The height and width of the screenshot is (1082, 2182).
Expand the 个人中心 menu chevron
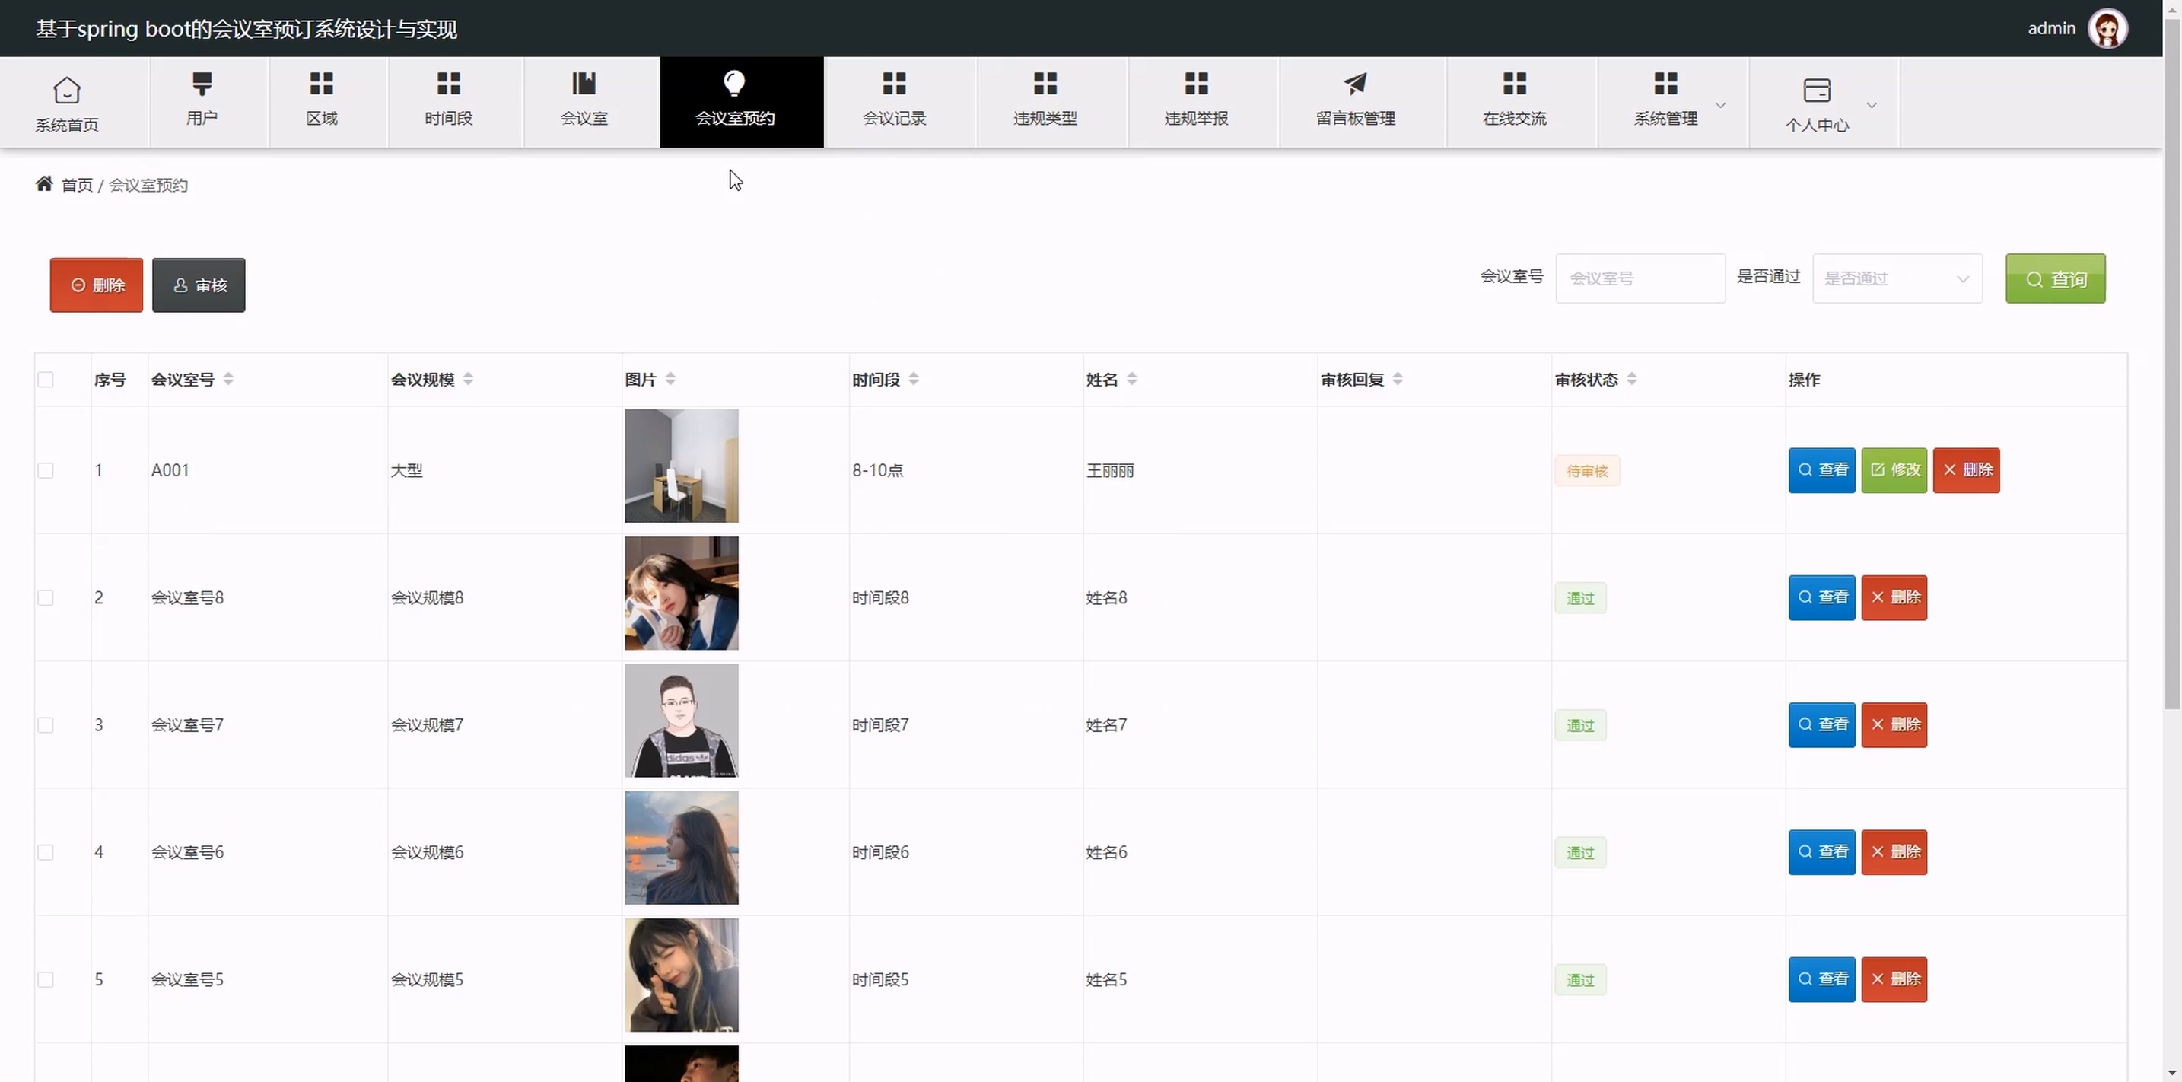click(1872, 105)
